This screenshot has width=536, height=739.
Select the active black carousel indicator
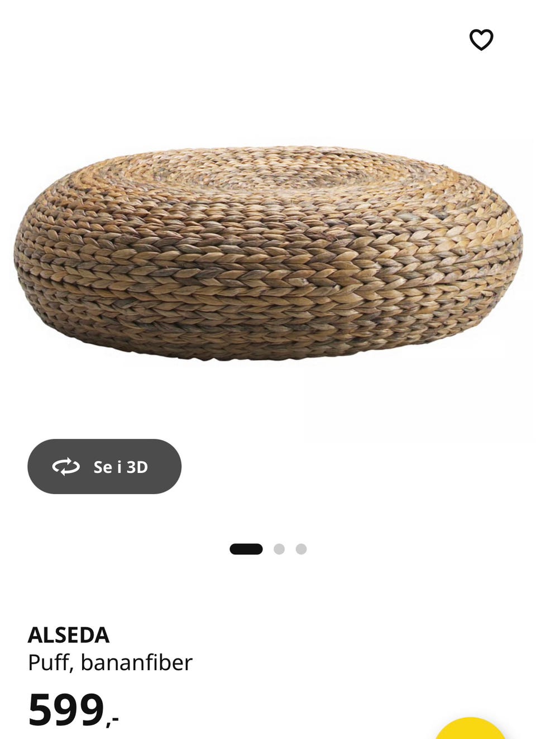coord(246,549)
